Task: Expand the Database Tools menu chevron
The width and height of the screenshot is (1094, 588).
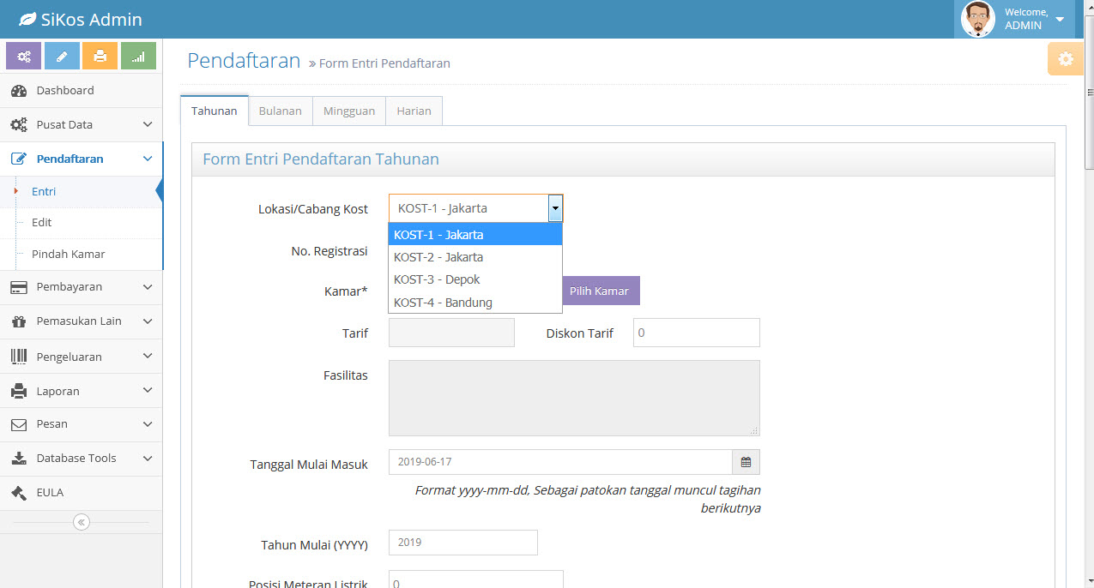Action: pos(148,458)
